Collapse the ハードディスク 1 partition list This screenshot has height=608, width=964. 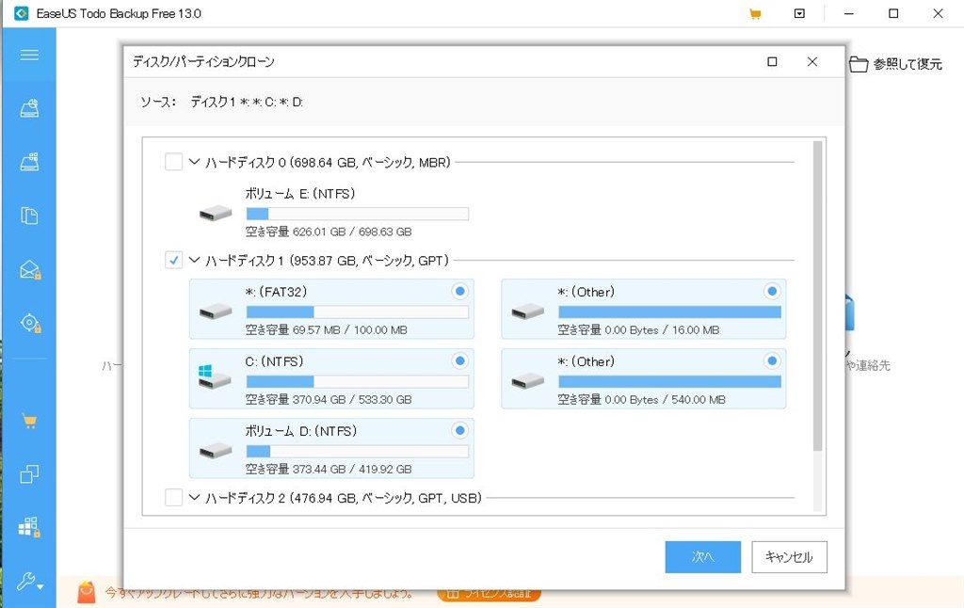point(195,260)
